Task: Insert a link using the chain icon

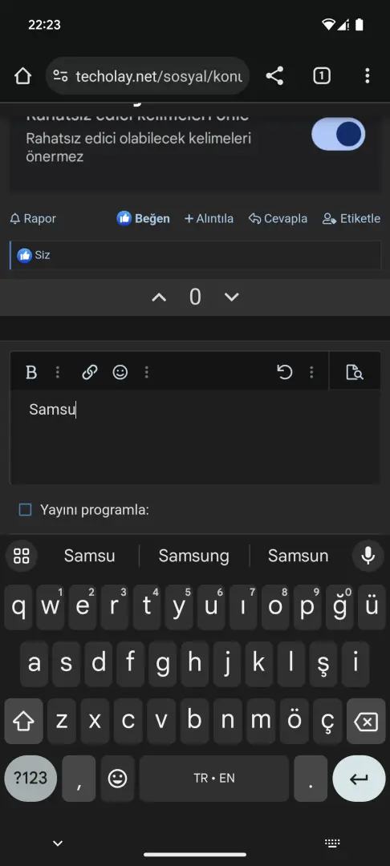Action: point(90,372)
